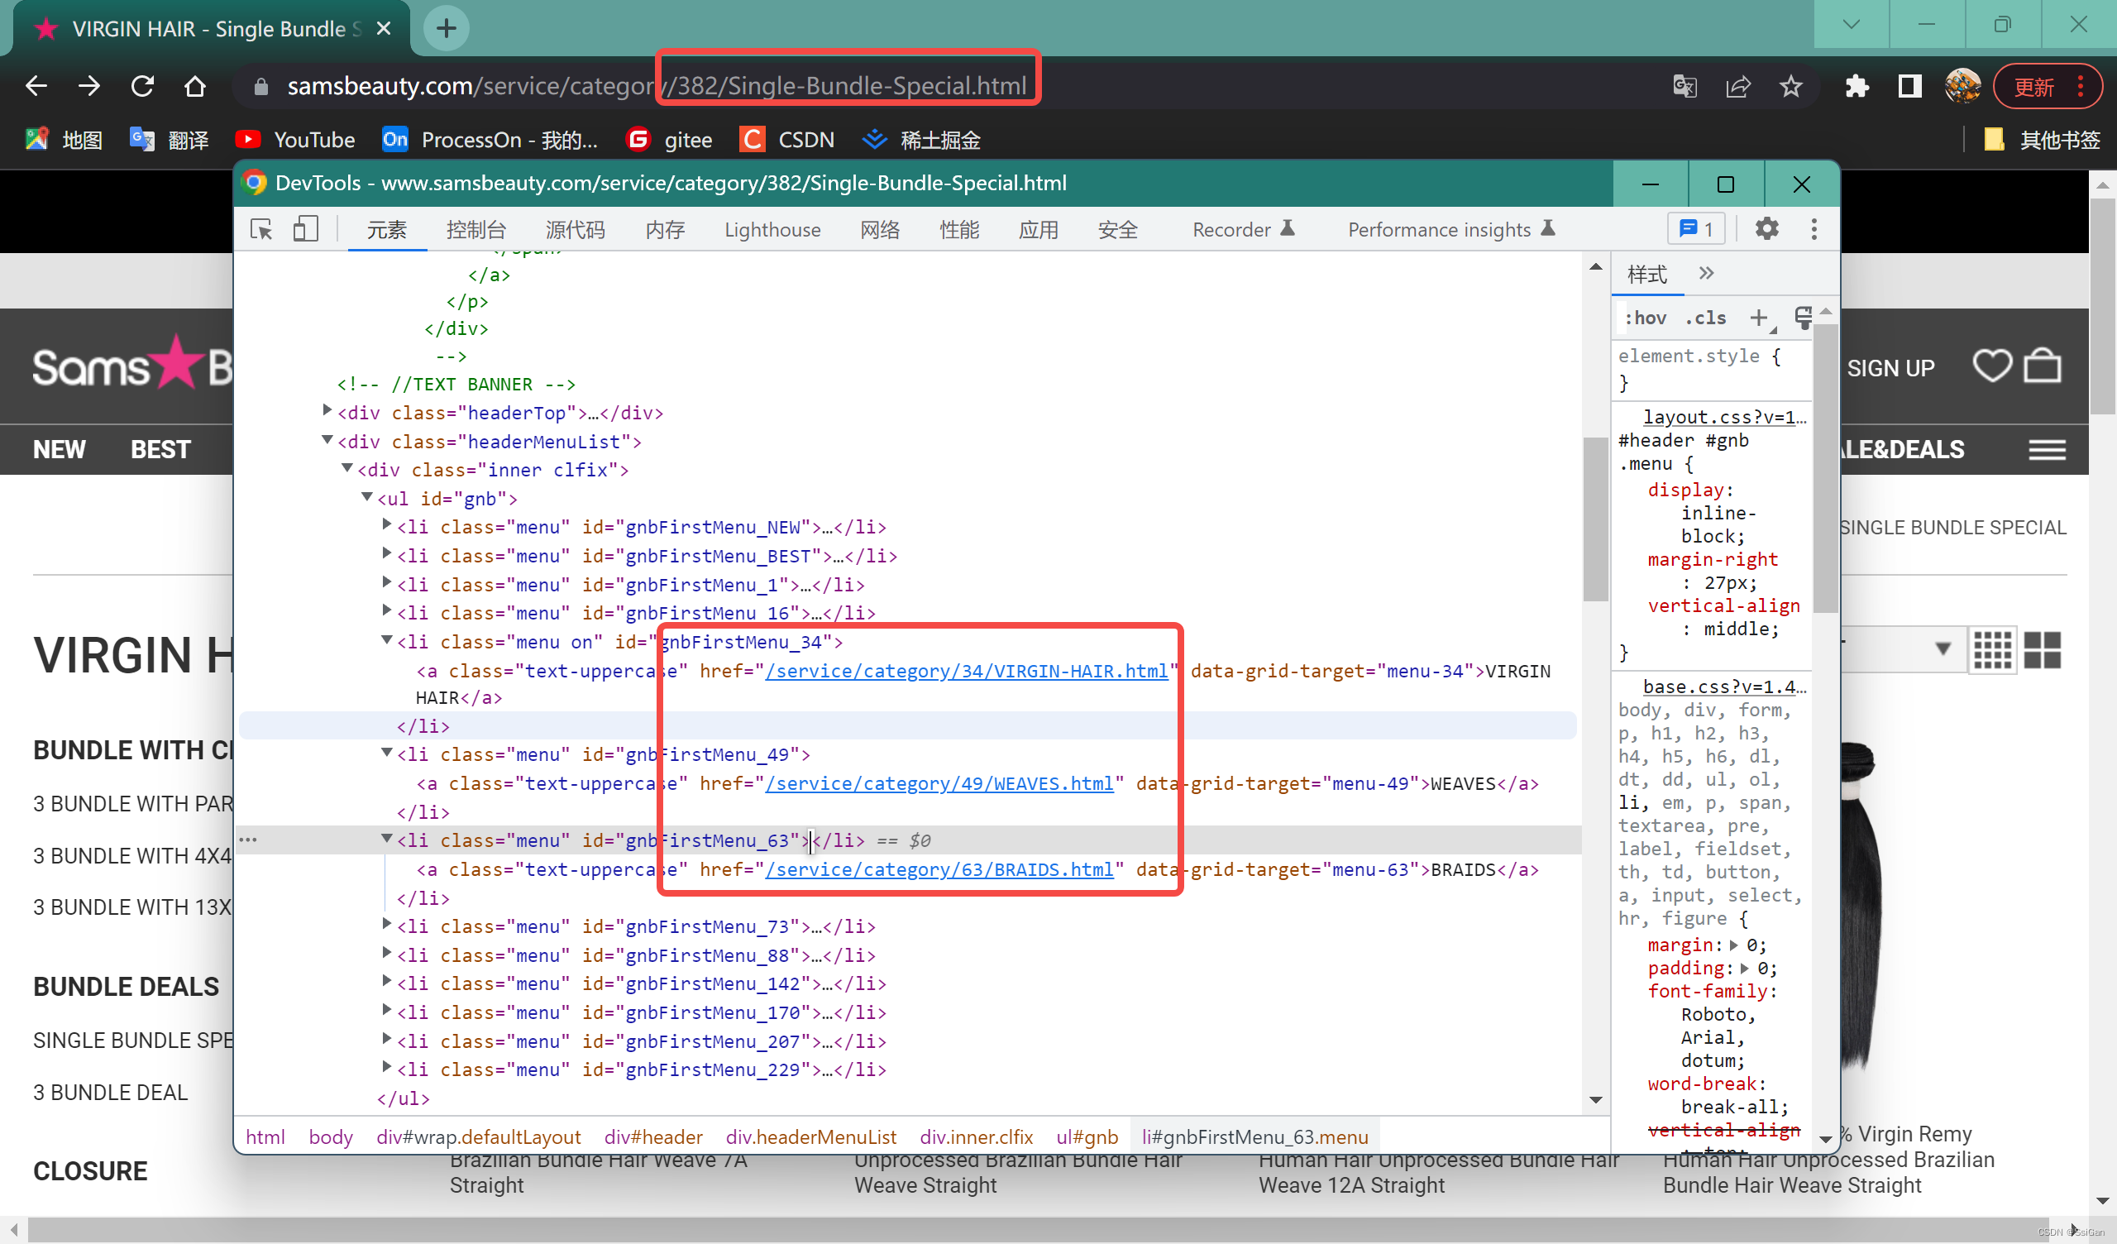Open the /service/category/49/WEAVES.html link

[939, 783]
